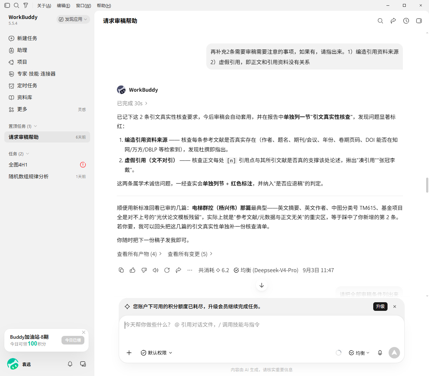Open notifications bell icon
429x376 pixels.
click(70, 364)
